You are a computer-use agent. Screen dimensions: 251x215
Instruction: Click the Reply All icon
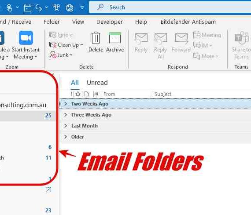pyautogui.click(x=161, y=39)
